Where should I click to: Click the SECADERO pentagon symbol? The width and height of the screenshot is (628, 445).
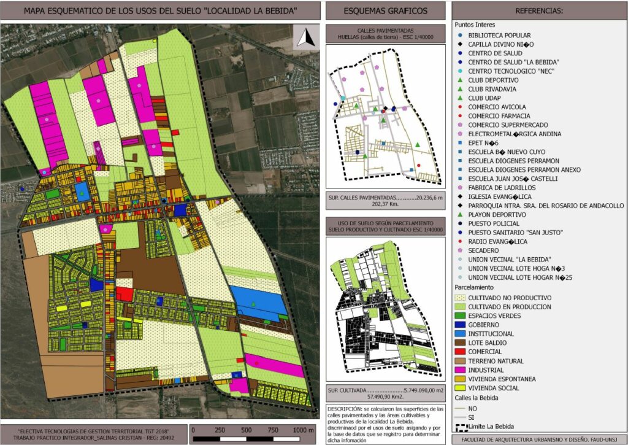[460, 250]
